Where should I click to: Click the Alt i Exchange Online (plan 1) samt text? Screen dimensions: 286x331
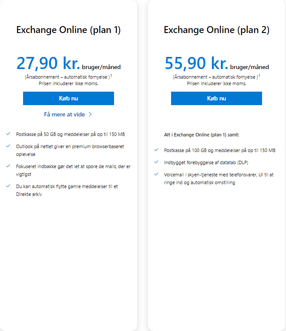click(202, 135)
